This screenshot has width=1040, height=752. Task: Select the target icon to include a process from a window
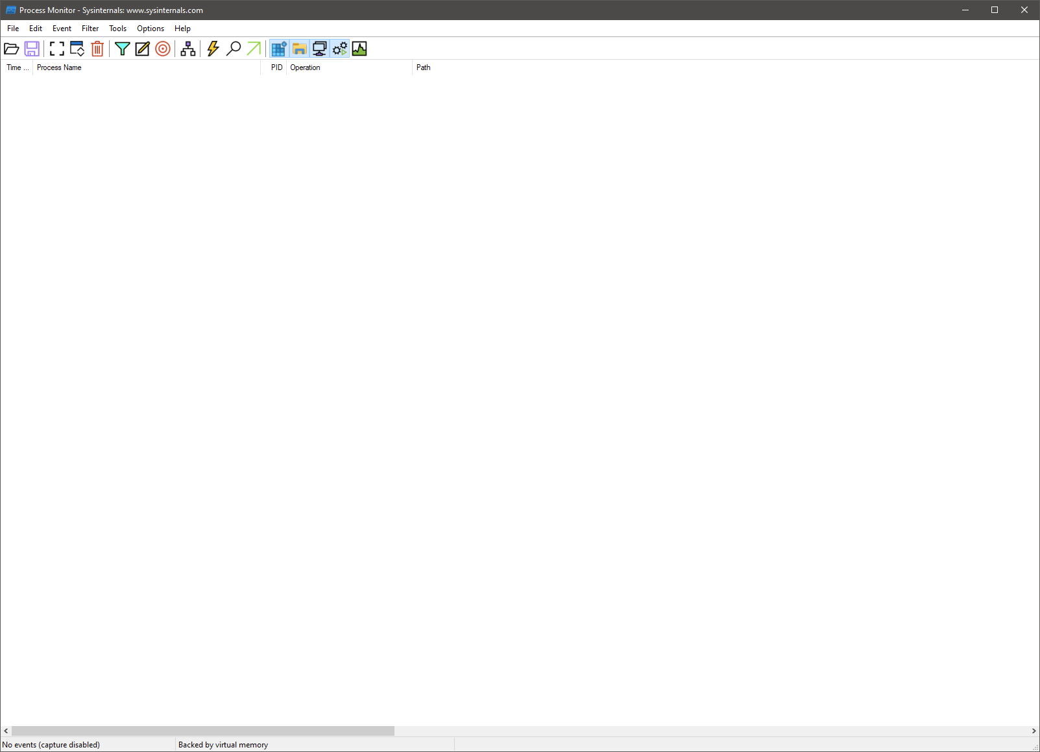(x=163, y=49)
